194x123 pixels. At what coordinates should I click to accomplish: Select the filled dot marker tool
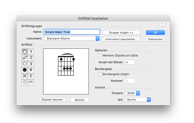point(25,70)
